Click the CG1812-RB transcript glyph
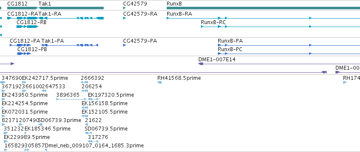The image size is (360, 152). 27,27
